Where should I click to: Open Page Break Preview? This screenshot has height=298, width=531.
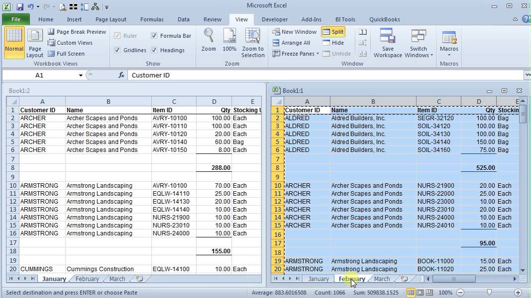pos(77,32)
